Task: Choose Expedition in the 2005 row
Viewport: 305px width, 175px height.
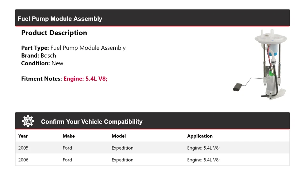Action: (122, 148)
